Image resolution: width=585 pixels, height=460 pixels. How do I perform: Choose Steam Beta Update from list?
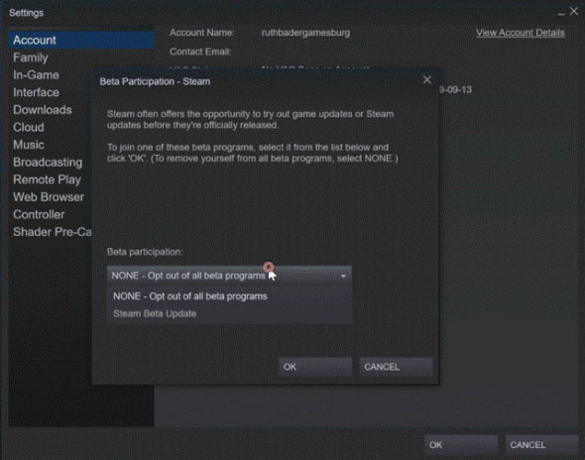[229, 313]
